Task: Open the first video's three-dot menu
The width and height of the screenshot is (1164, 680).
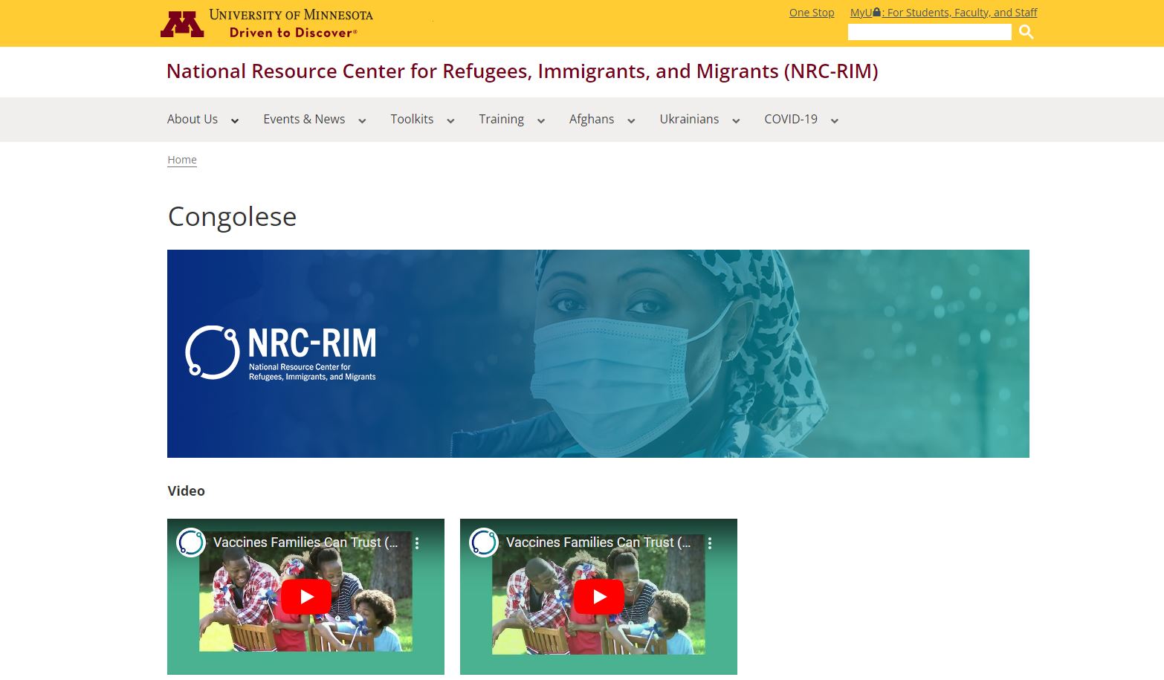Action: coord(417,543)
